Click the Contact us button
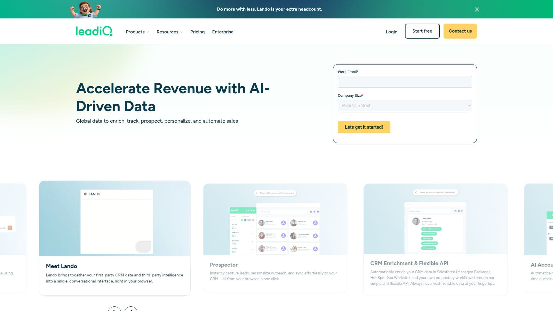553x311 pixels. (460, 31)
